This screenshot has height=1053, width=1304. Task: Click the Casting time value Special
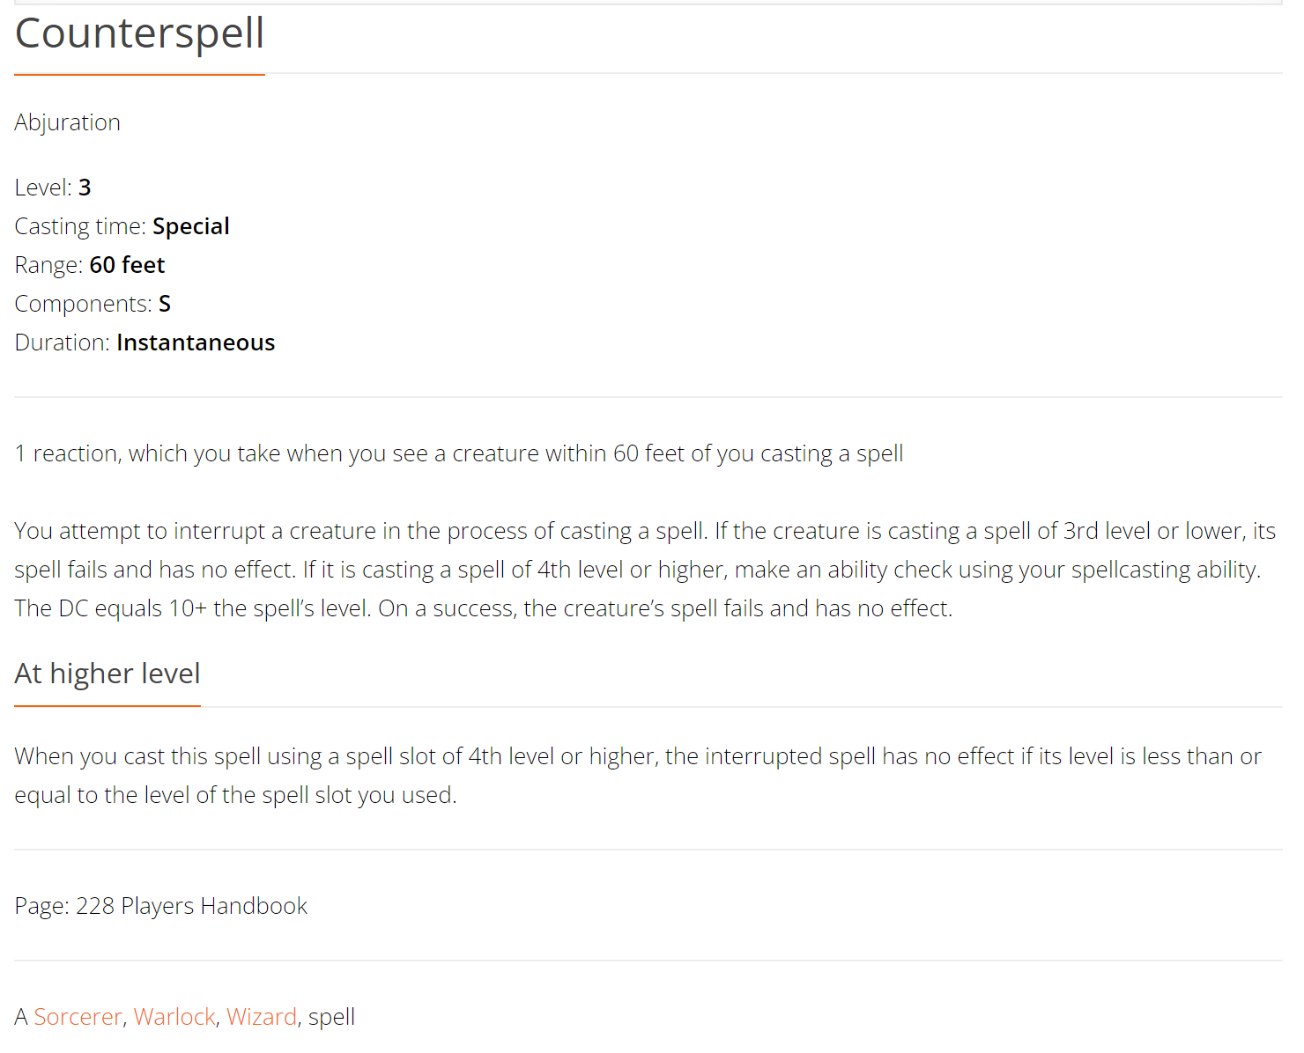click(190, 226)
